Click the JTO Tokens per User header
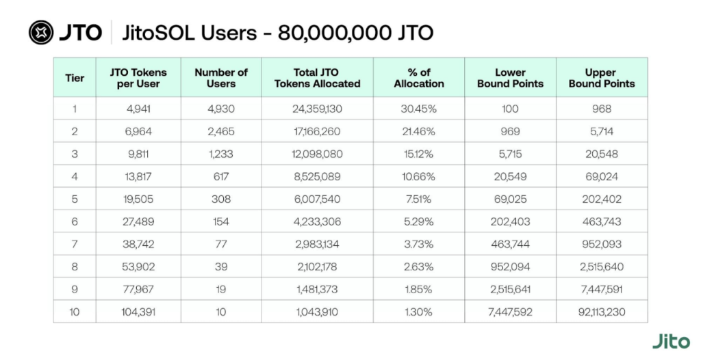 (138, 78)
